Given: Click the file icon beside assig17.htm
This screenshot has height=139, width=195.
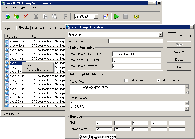Looking at the screenshot, I should coord(7,84).
